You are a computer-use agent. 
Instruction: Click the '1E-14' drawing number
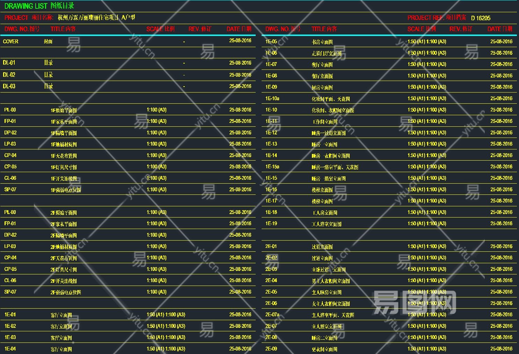(271, 155)
